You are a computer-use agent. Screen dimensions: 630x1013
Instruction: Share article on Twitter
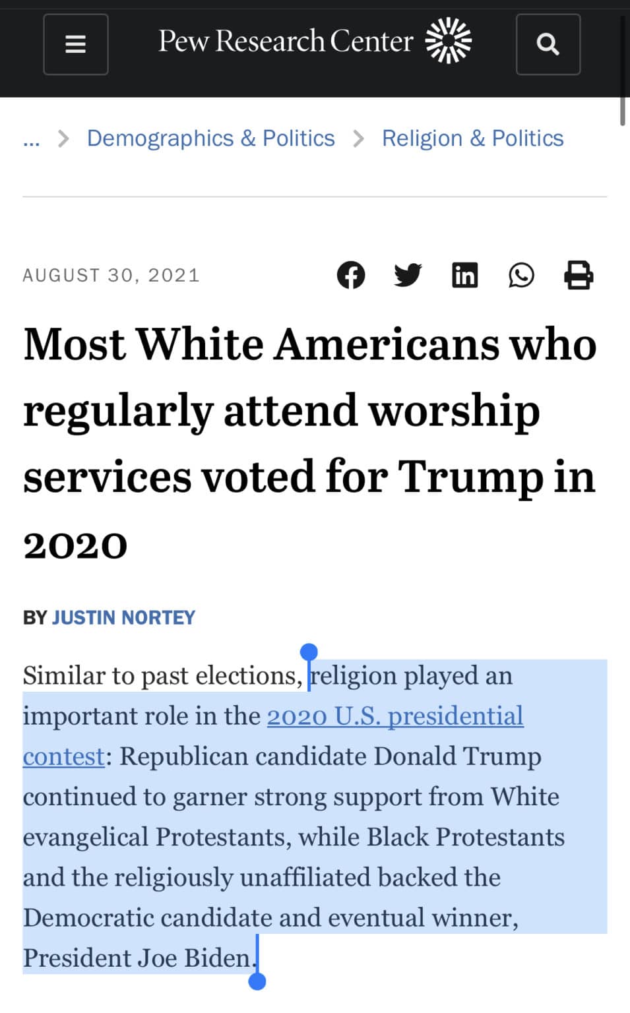pos(408,275)
